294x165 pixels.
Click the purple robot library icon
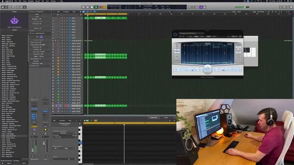pos(14,20)
